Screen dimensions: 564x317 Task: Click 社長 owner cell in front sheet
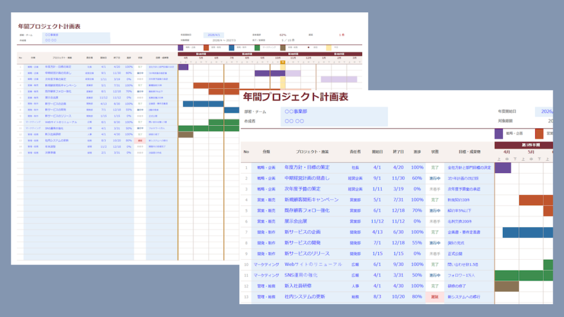click(355, 167)
